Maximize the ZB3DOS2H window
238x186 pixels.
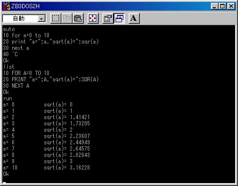(222, 6)
